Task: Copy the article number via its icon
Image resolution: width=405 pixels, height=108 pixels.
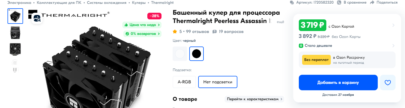Action: [x=292, y=2]
